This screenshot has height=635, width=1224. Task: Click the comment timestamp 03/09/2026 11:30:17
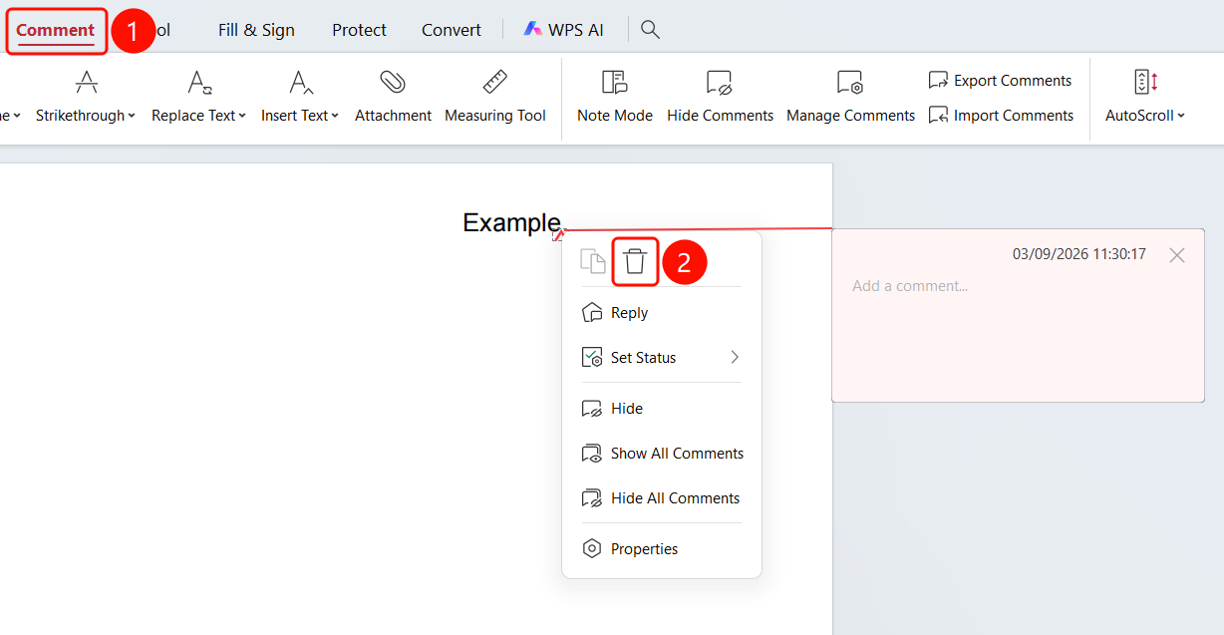pos(1079,254)
